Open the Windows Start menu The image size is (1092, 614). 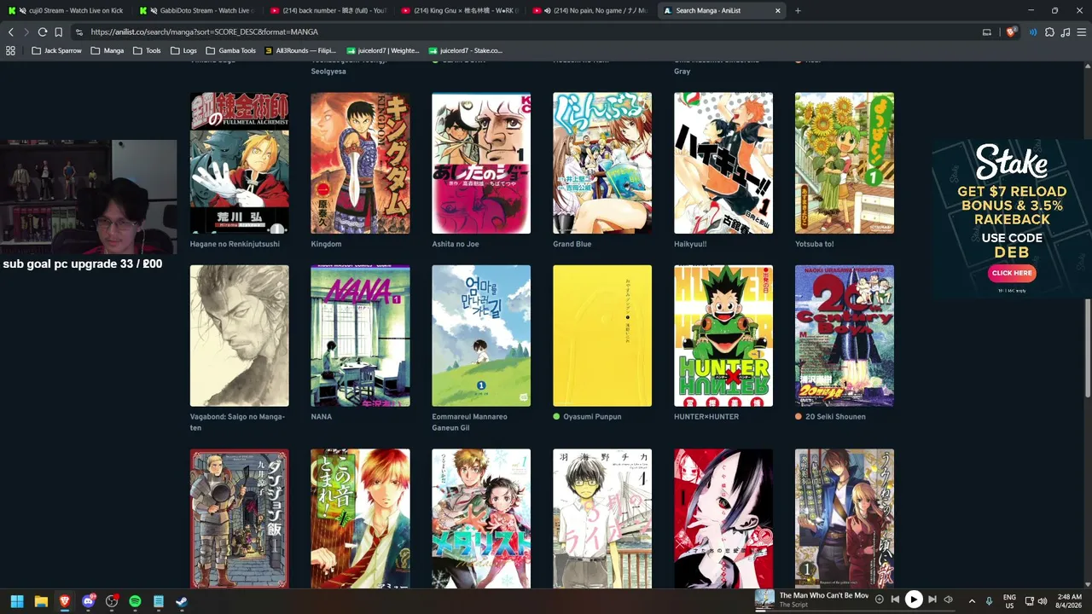point(16,601)
